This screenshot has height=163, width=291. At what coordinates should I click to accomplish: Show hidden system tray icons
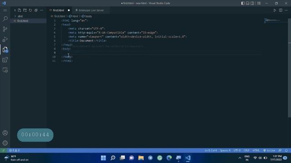point(240,158)
